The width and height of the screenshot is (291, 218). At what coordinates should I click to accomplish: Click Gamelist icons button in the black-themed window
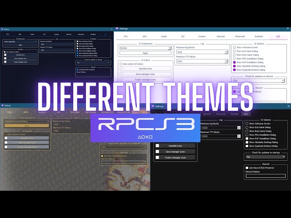(175, 146)
